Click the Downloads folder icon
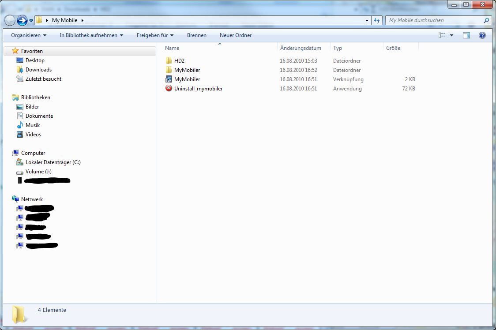Image resolution: width=496 pixels, height=330 pixels. point(20,69)
